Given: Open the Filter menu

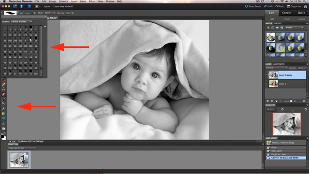Looking at the screenshot, I should click(92, 1).
